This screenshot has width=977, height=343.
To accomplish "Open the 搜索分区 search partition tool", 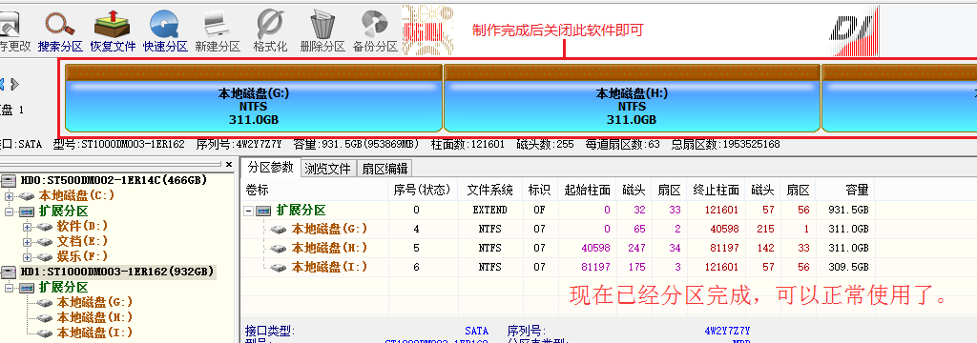I will (60, 31).
